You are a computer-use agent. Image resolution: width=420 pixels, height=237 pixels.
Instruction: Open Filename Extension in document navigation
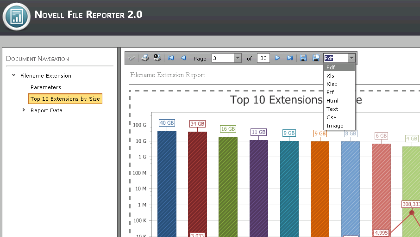click(46, 76)
